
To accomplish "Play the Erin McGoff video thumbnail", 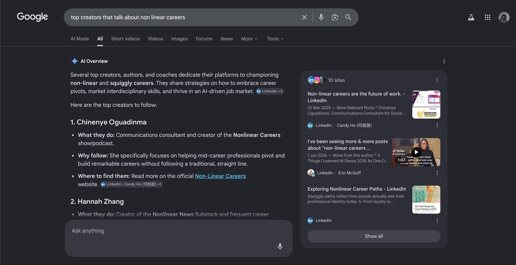I will (x=416, y=152).
